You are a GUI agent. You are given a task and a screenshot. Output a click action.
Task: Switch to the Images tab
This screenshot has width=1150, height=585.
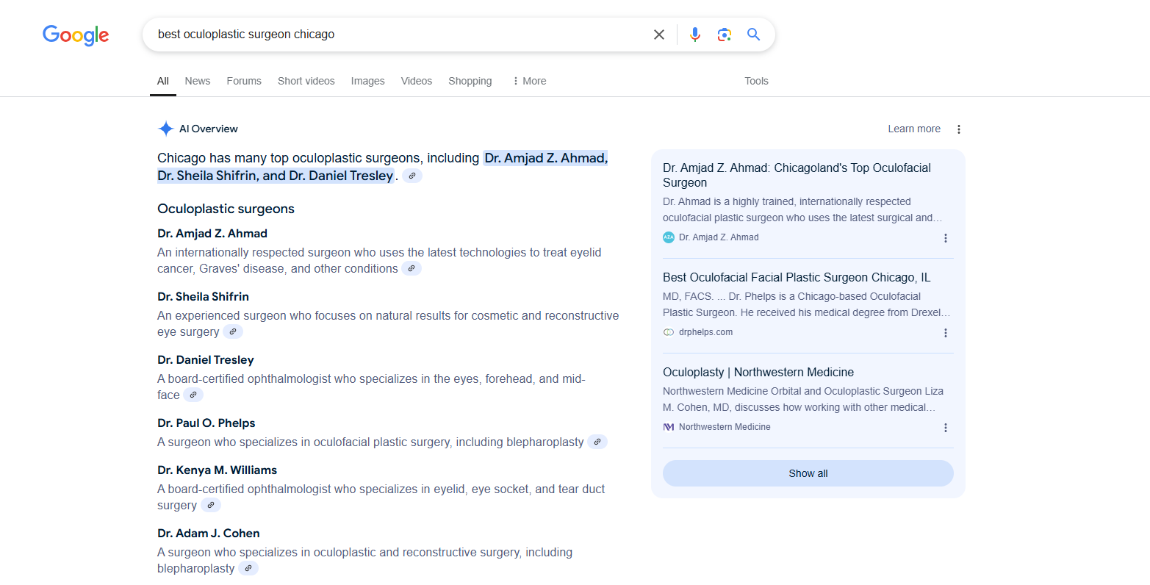coord(367,81)
